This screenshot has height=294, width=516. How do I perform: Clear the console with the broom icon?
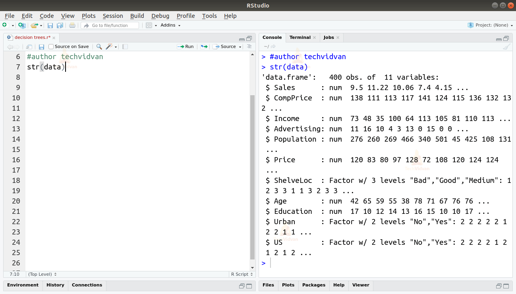tap(507, 46)
